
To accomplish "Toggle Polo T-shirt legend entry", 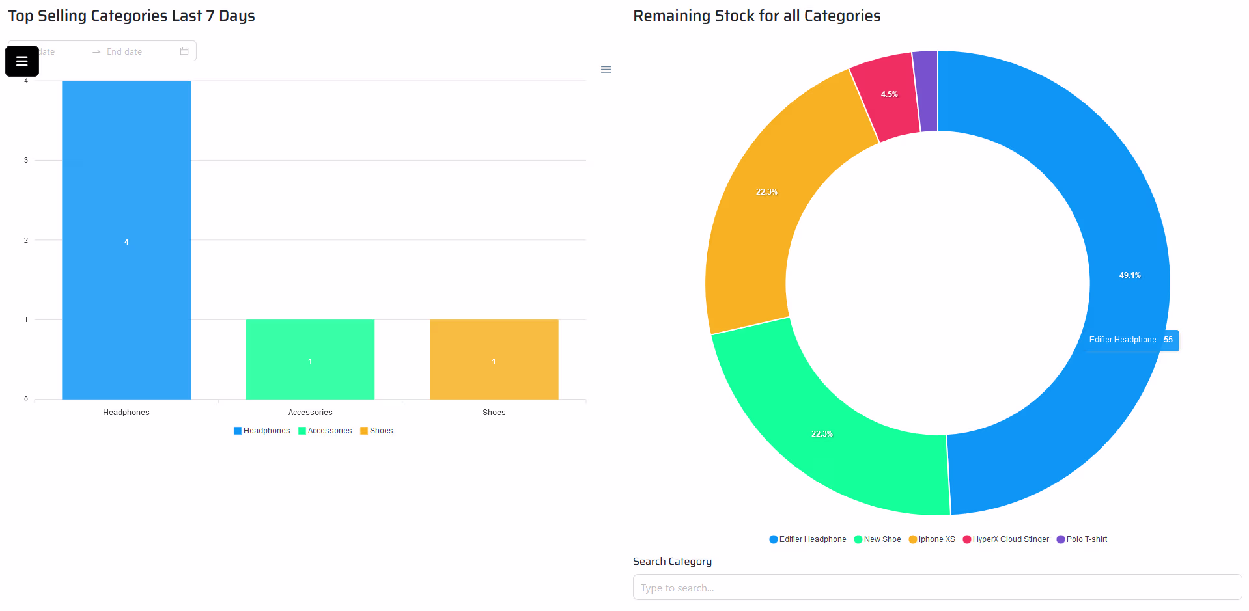I will point(1082,539).
